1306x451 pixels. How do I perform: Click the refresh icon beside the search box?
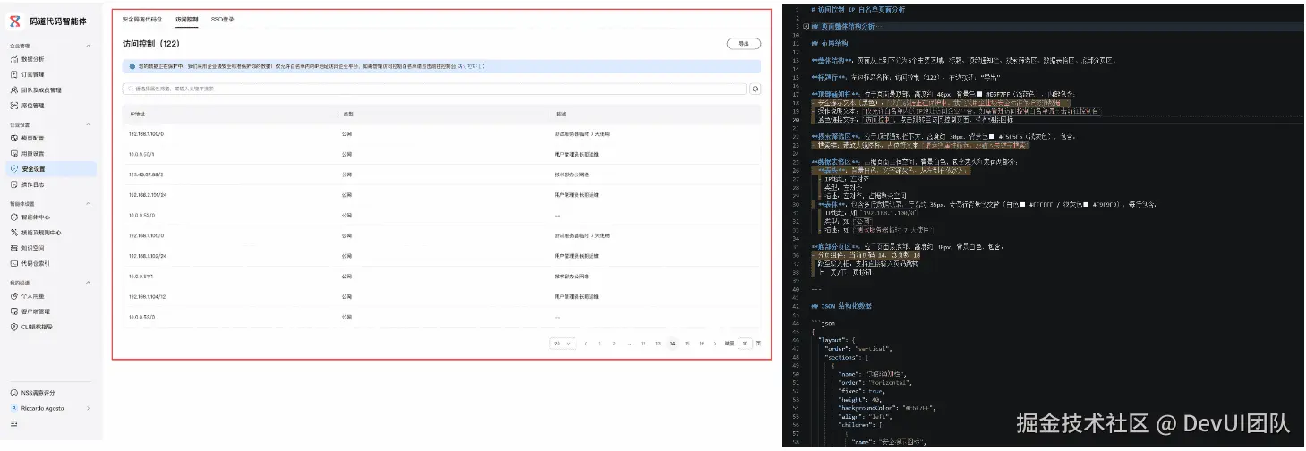tap(755, 89)
